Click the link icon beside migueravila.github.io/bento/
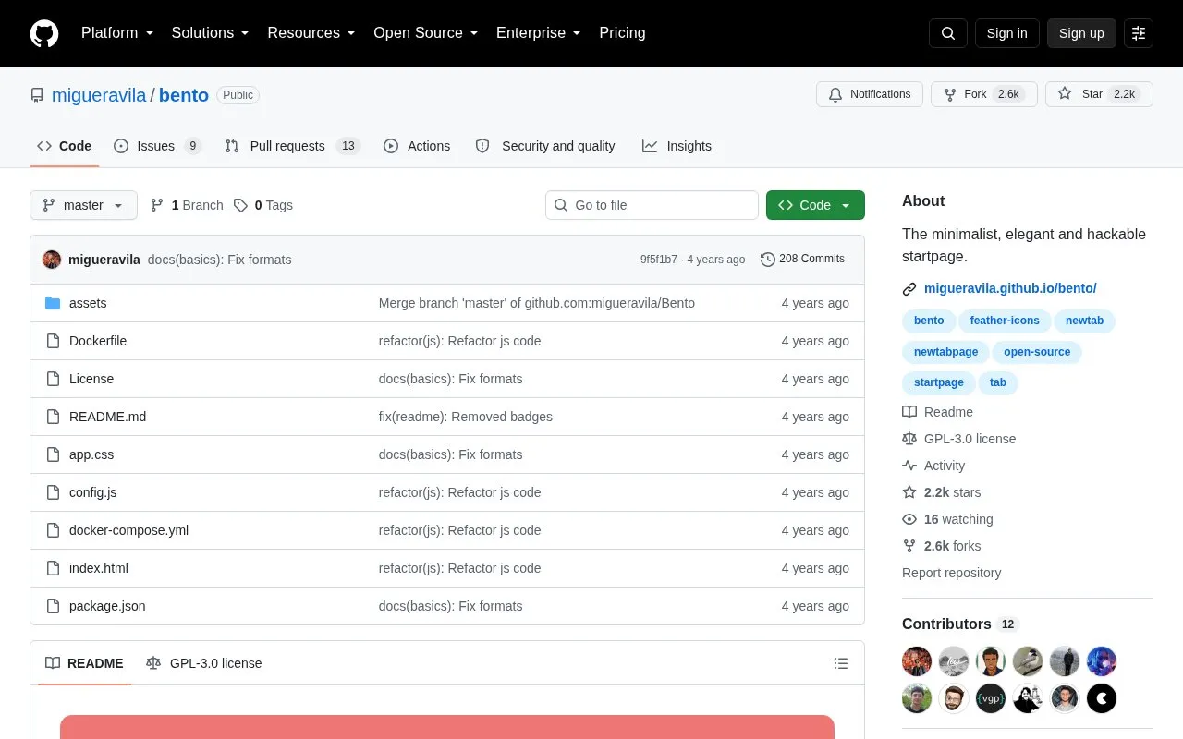 coord(909,289)
